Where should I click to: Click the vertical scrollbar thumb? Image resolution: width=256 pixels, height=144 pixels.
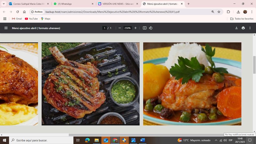point(254,65)
